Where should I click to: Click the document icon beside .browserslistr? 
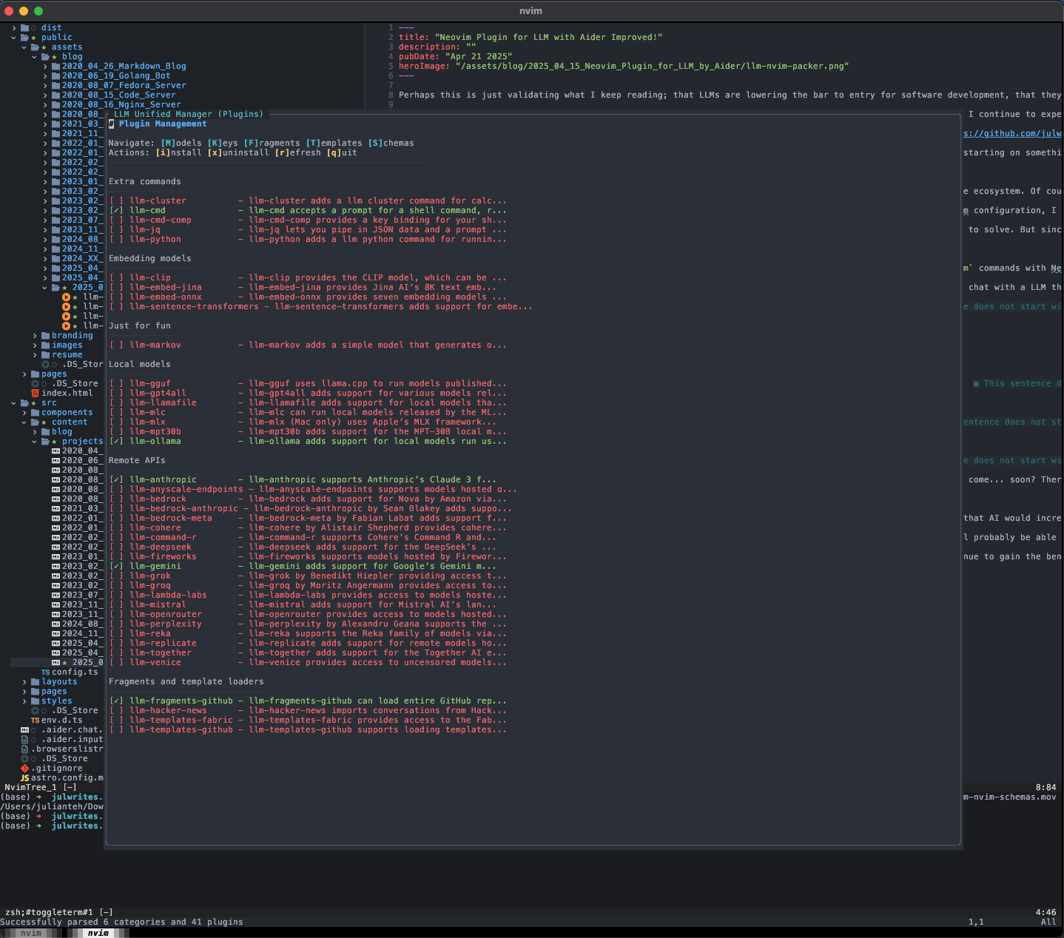tap(24, 749)
